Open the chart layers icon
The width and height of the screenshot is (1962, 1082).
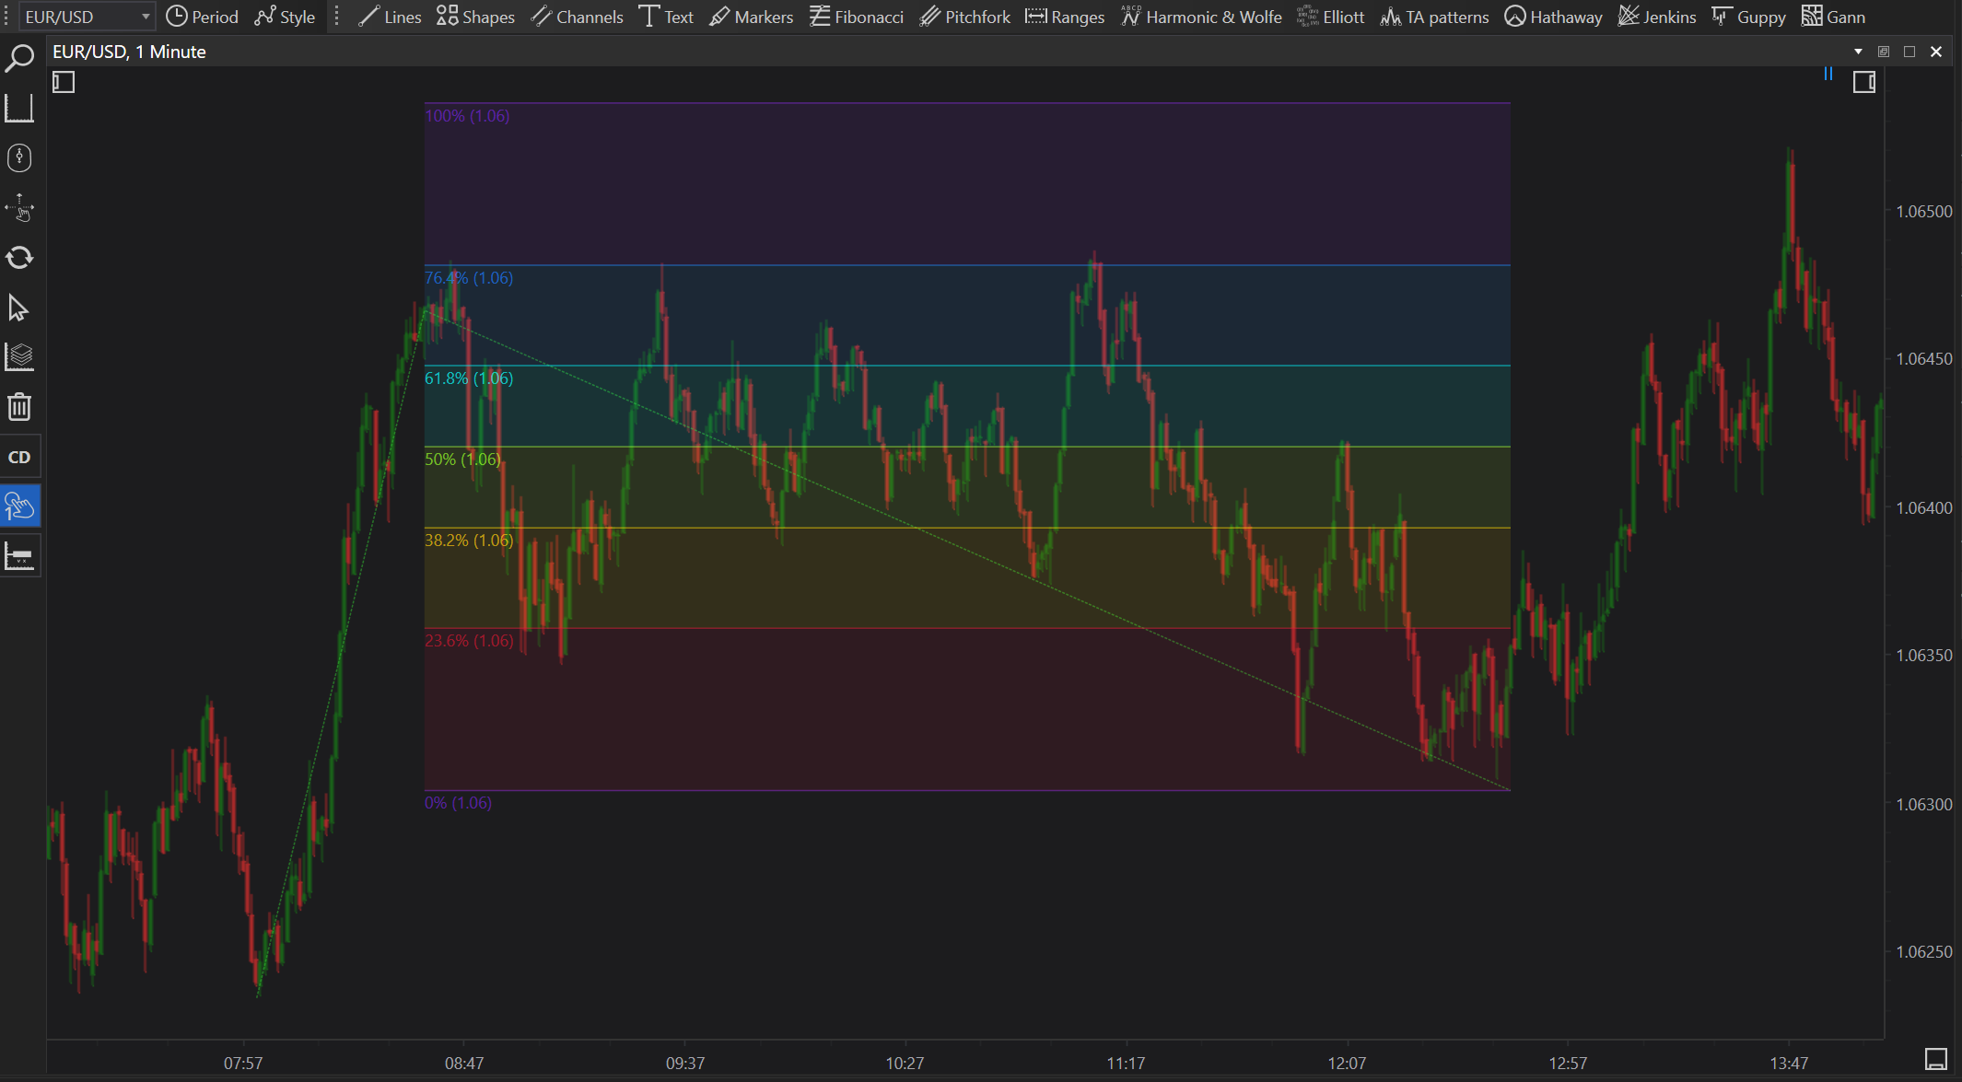(19, 356)
